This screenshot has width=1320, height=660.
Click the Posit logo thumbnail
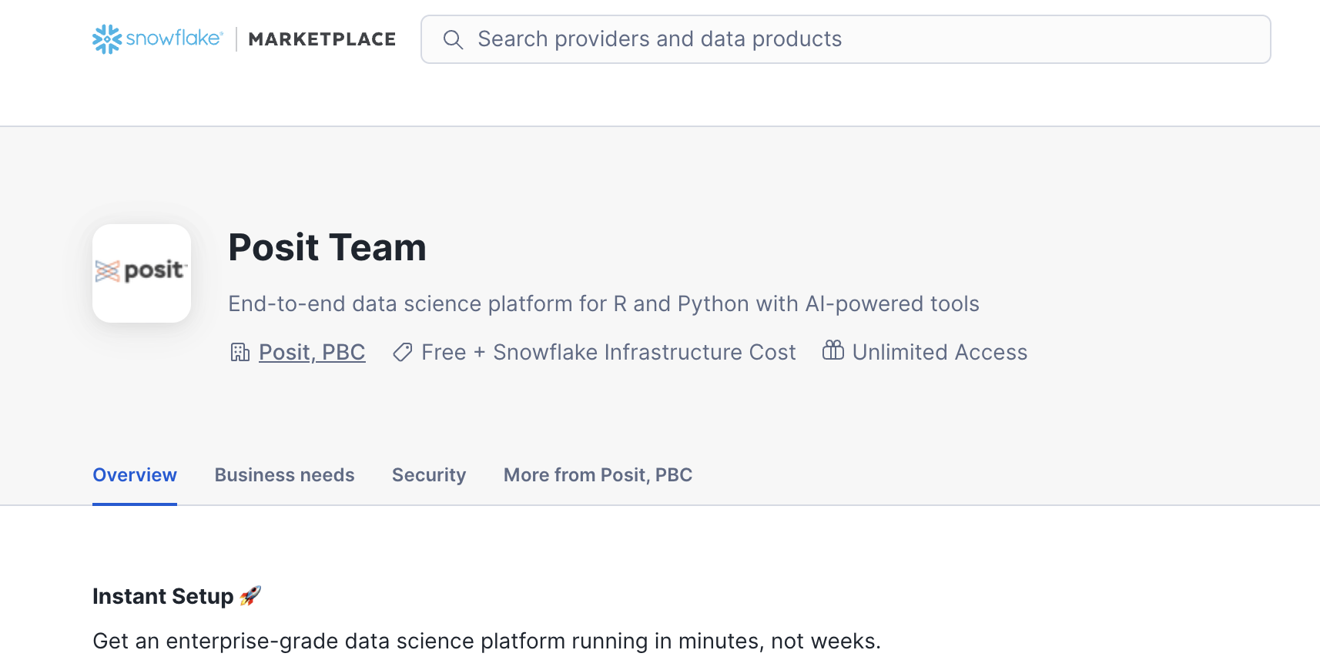(x=142, y=273)
